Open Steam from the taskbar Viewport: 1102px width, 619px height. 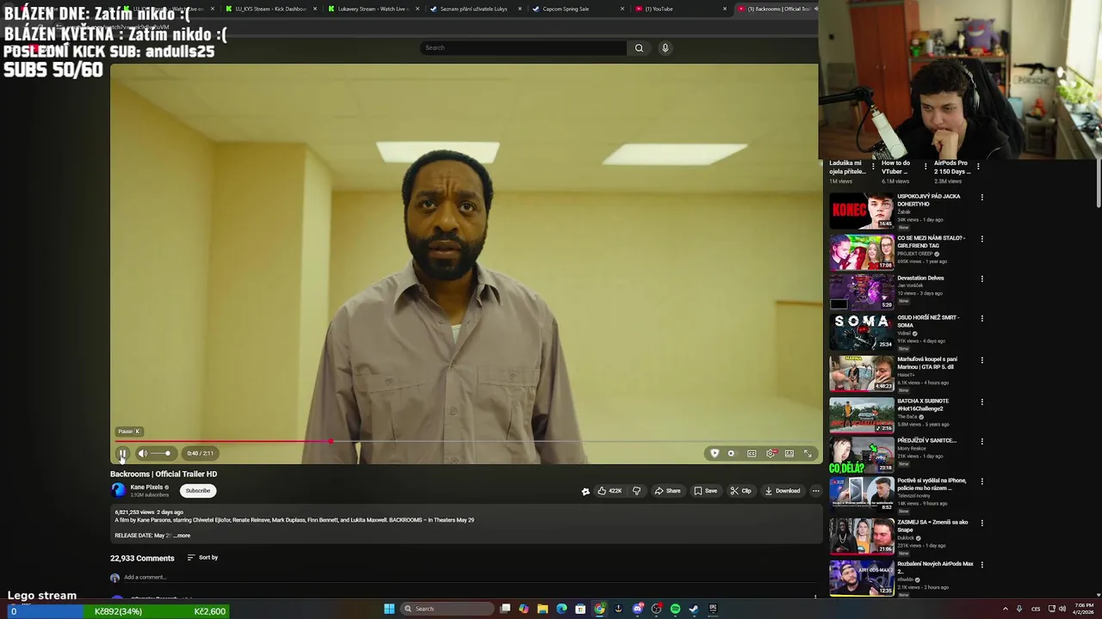[x=694, y=609]
